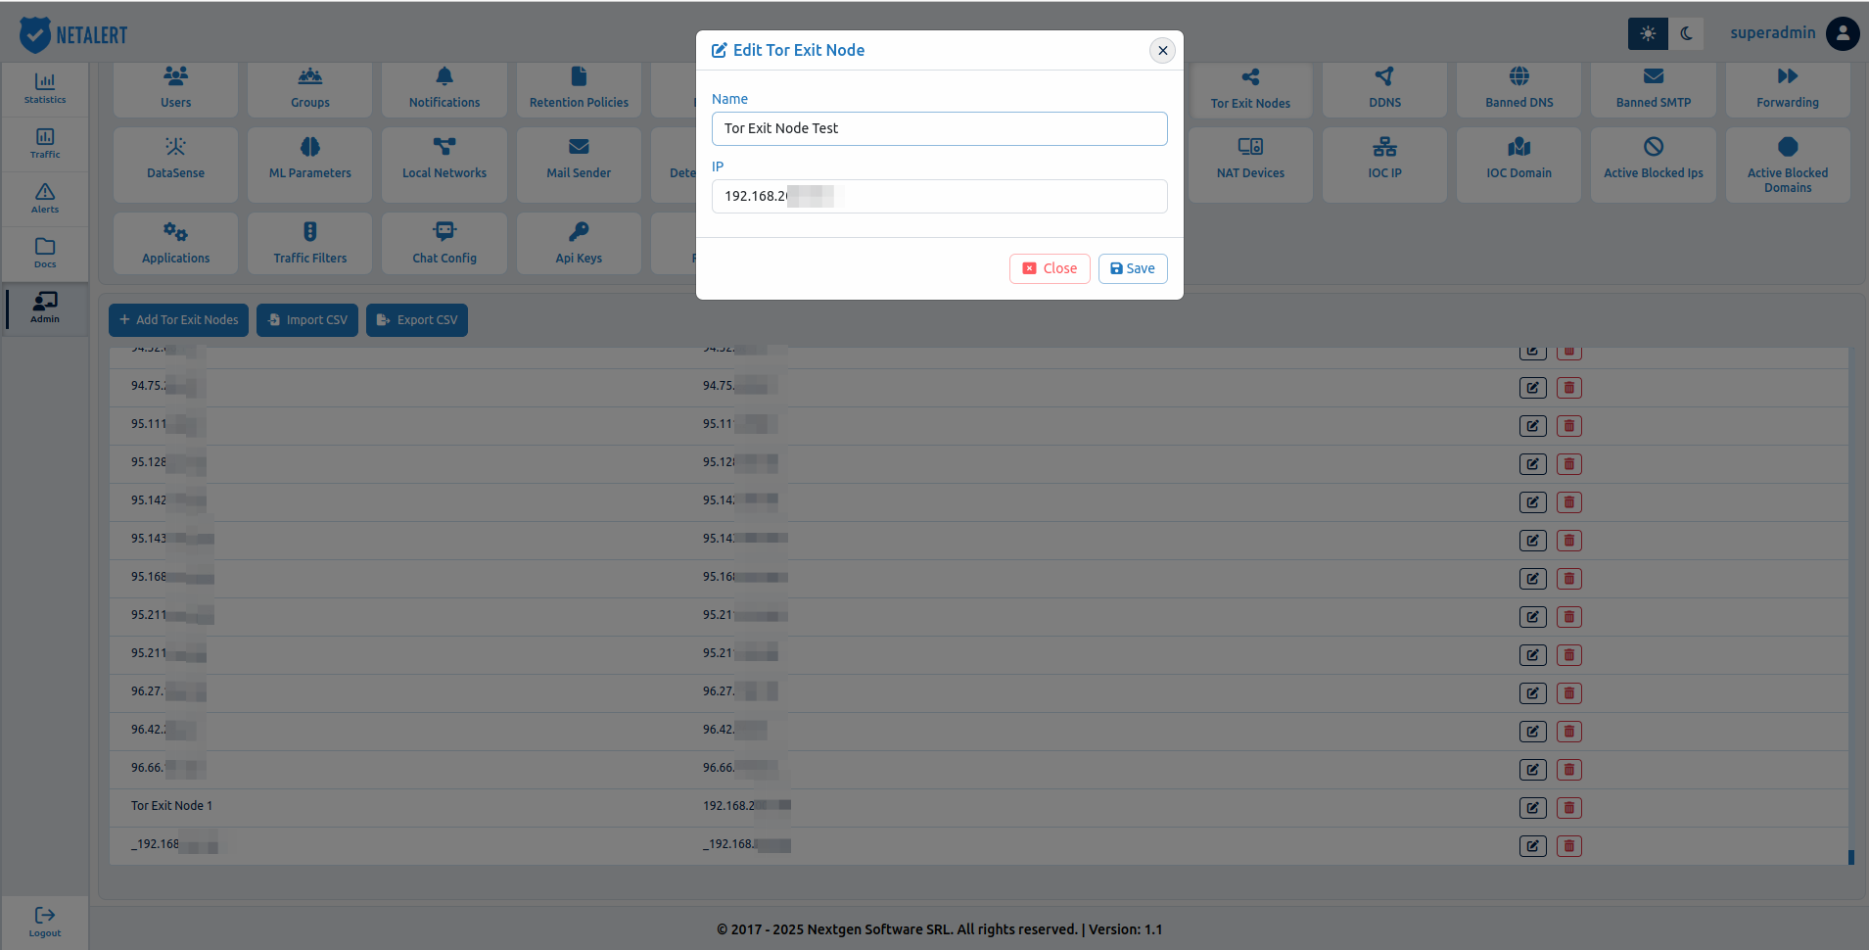This screenshot has height=950, width=1869.
Task: Open IOC IP tile
Action: tap(1384, 165)
